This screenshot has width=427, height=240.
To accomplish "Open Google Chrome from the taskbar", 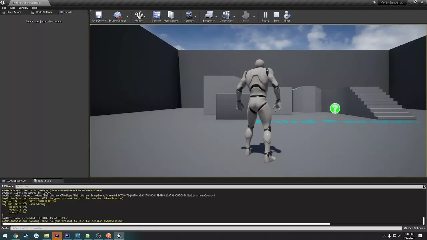I will click(15, 236).
